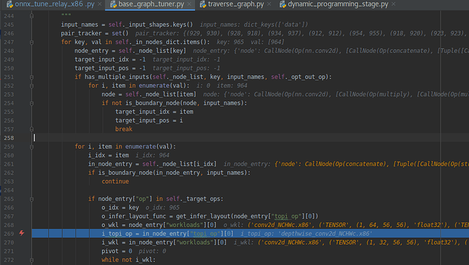
Task: Click 'node = self._node_list[item]' on line 253
Action: click(x=149, y=94)
